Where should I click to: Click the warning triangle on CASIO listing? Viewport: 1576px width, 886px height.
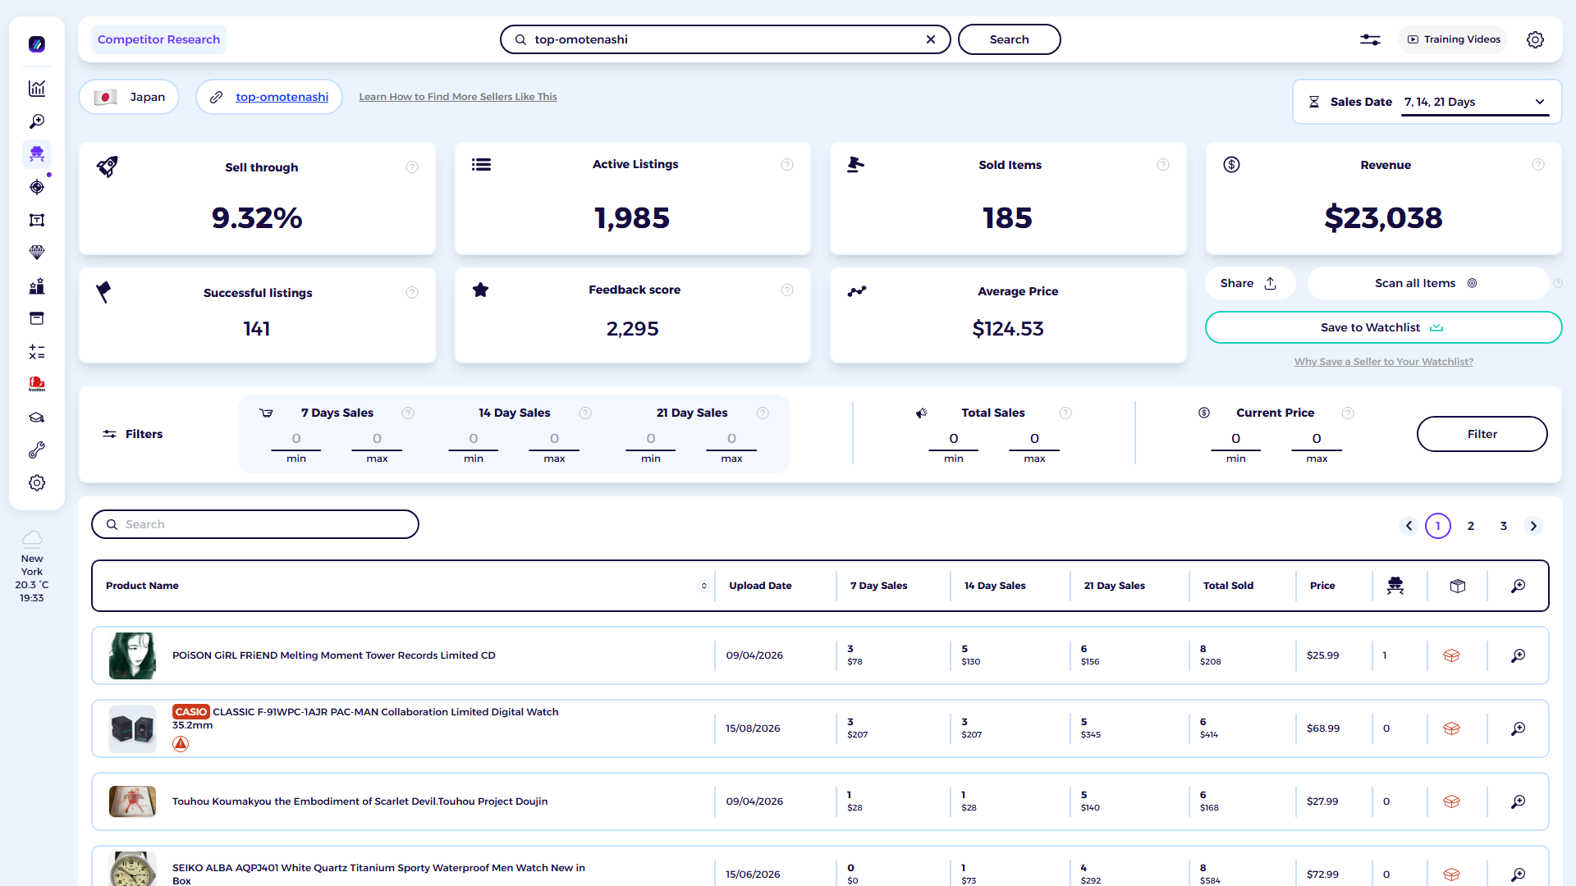(x=181, y=744)
